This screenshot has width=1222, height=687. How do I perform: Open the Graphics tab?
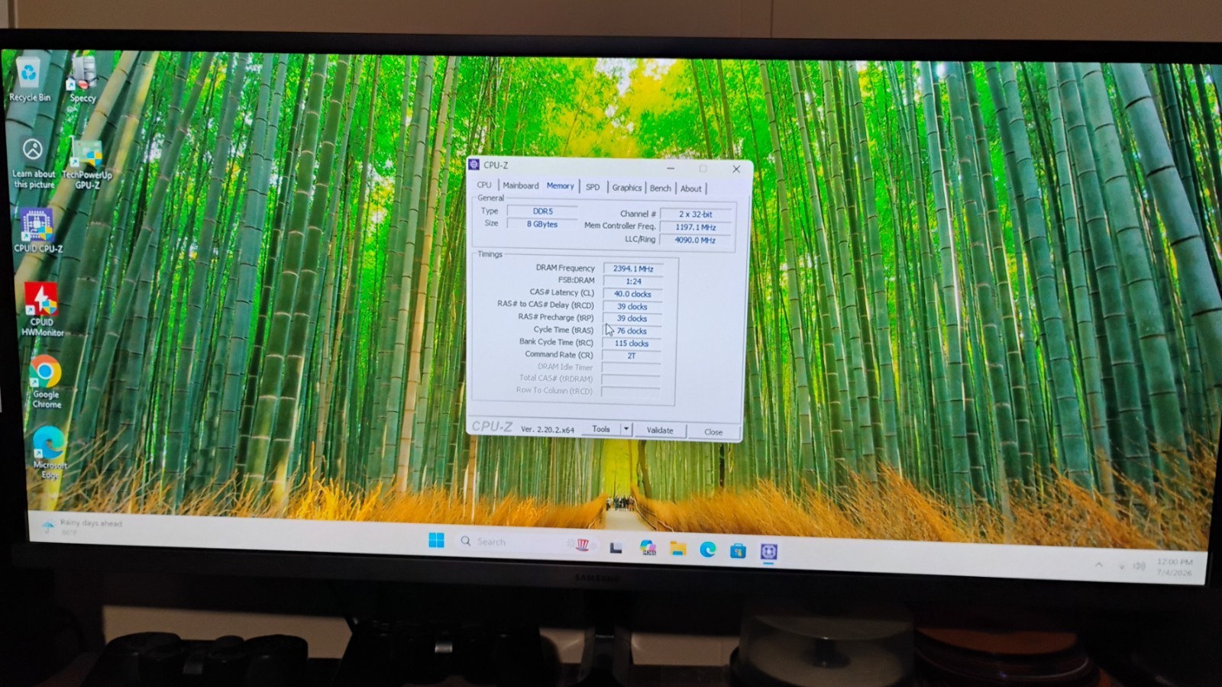626,188
